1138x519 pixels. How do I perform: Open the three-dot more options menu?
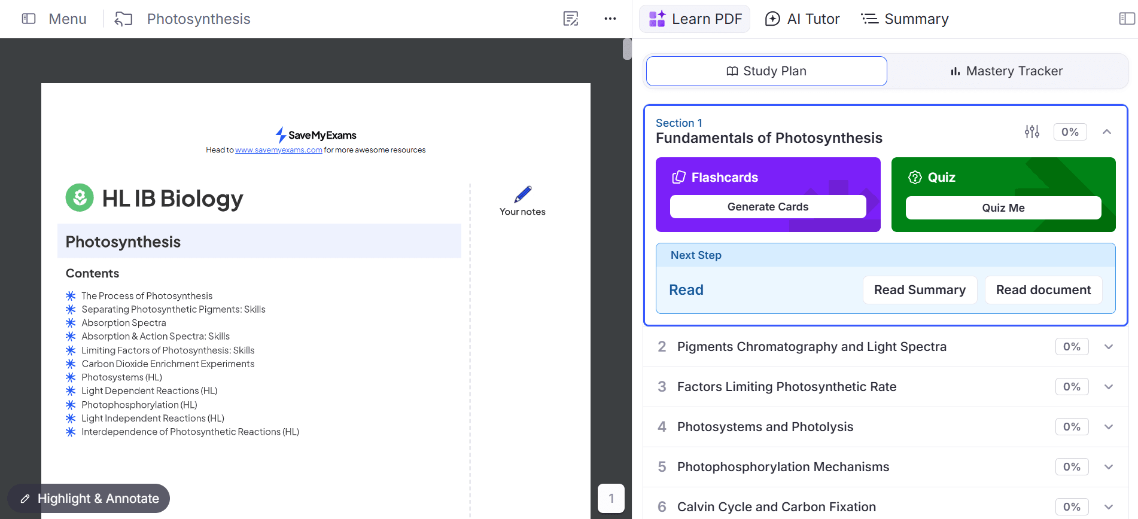point(610,19)
